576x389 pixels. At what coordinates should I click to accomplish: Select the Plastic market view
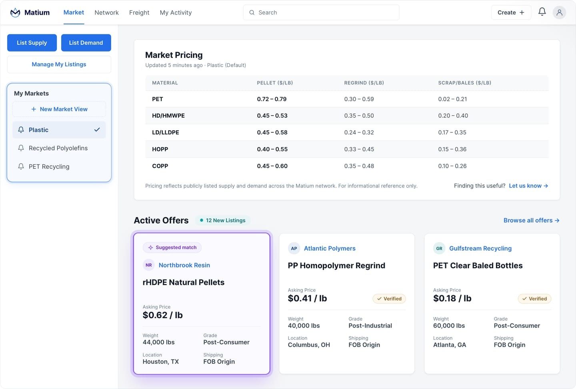(x=59, y=130)
